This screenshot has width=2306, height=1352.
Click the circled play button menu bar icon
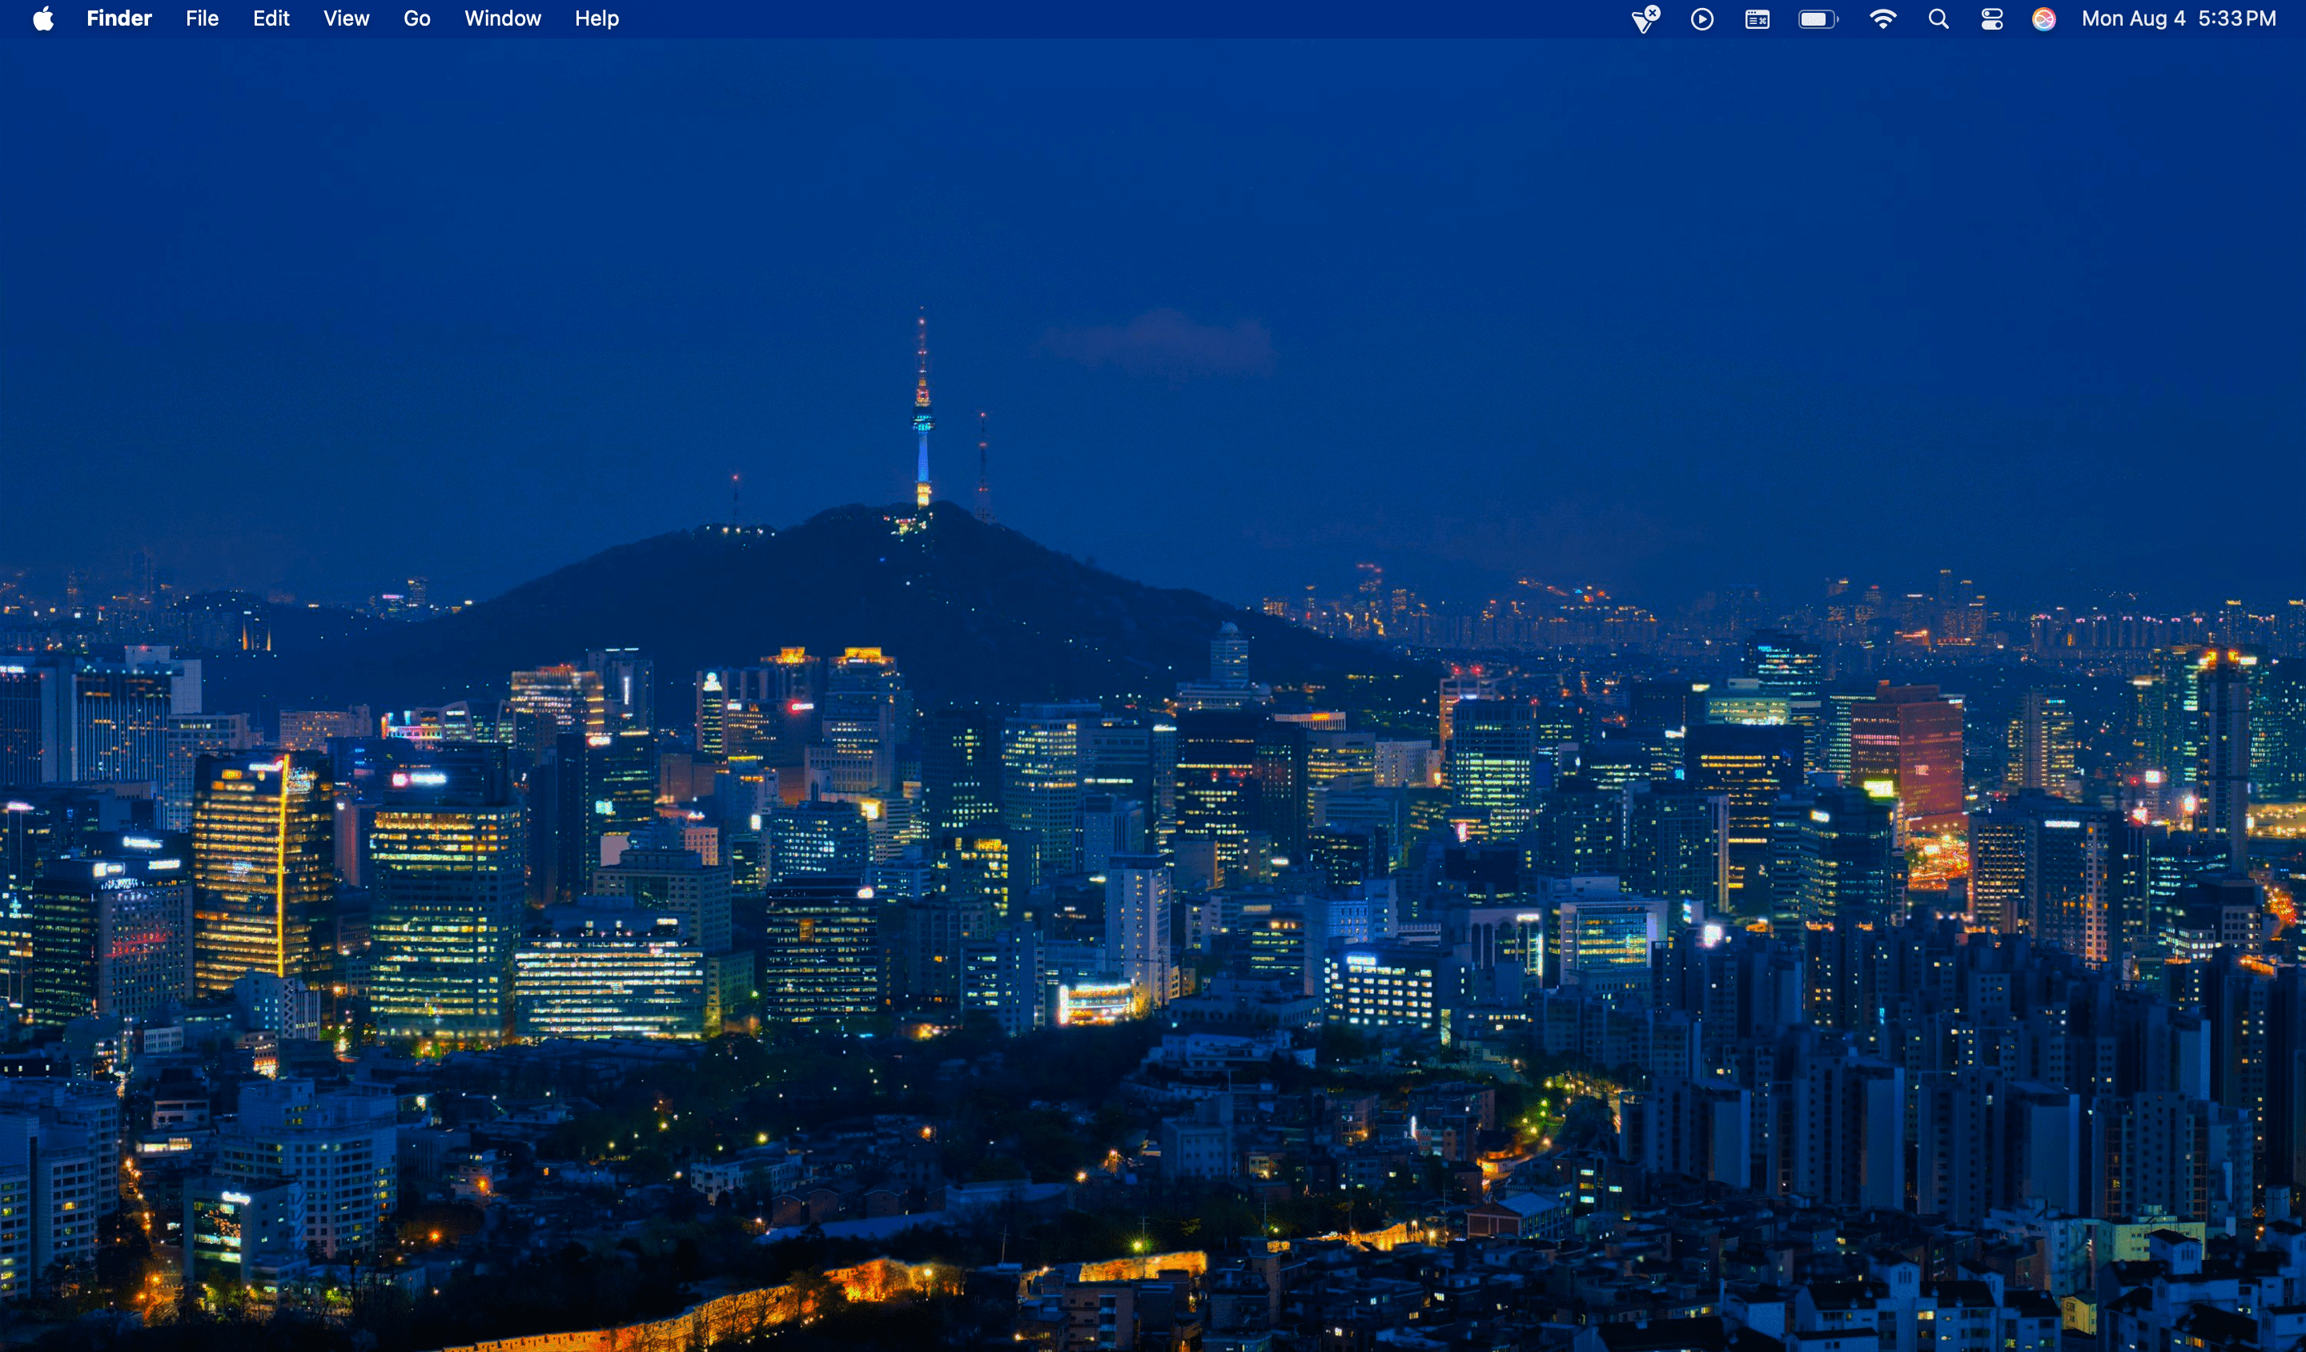coord(1702,18)
